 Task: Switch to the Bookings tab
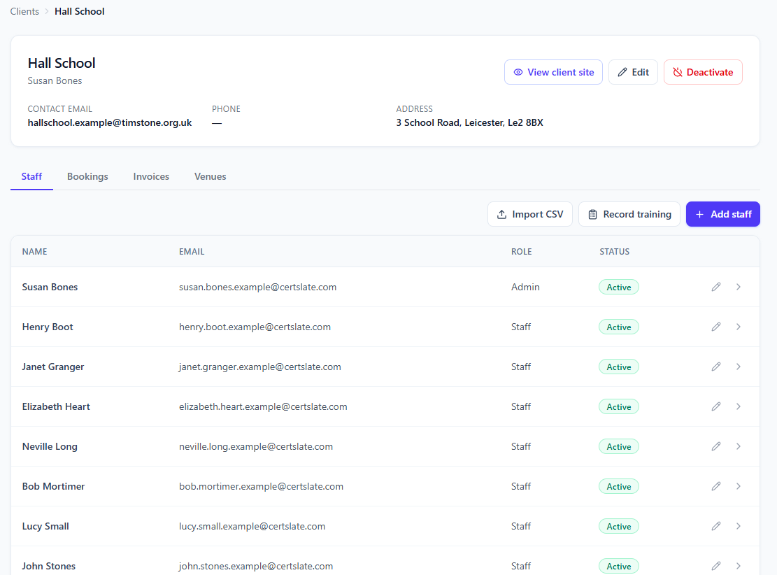tap(87, 176)
